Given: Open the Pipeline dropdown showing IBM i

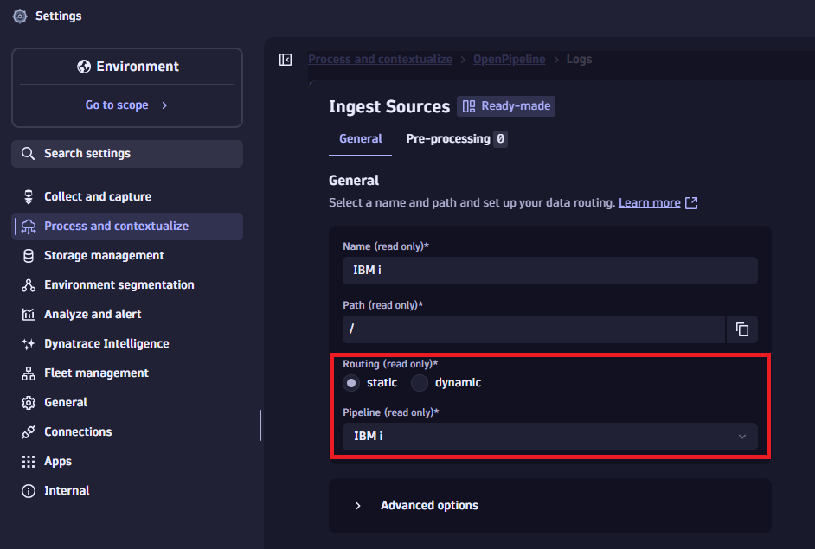Looking at the screenshot, I should [x=550, y=437].
